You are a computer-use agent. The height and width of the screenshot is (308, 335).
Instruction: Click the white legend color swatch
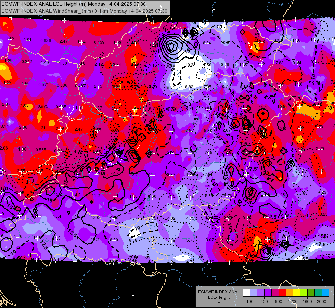pyautogui.click(x=246, y=293)
